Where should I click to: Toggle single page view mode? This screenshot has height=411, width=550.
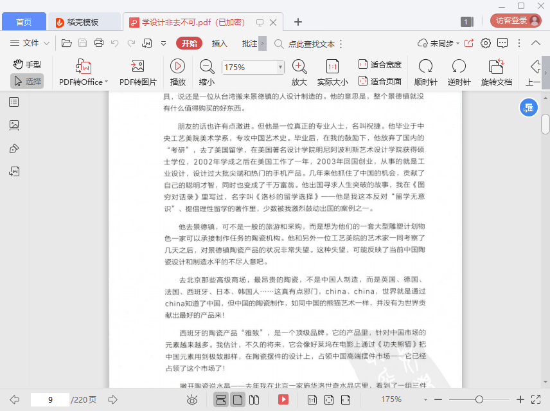click(x=238, y=399)
